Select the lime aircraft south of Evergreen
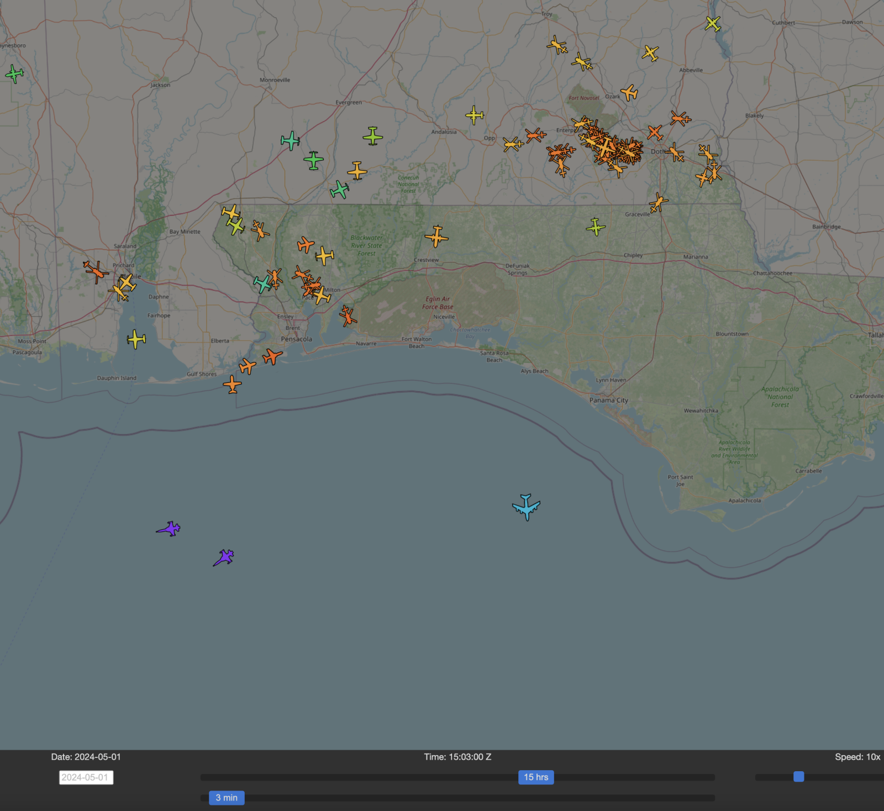 point(373,135)
